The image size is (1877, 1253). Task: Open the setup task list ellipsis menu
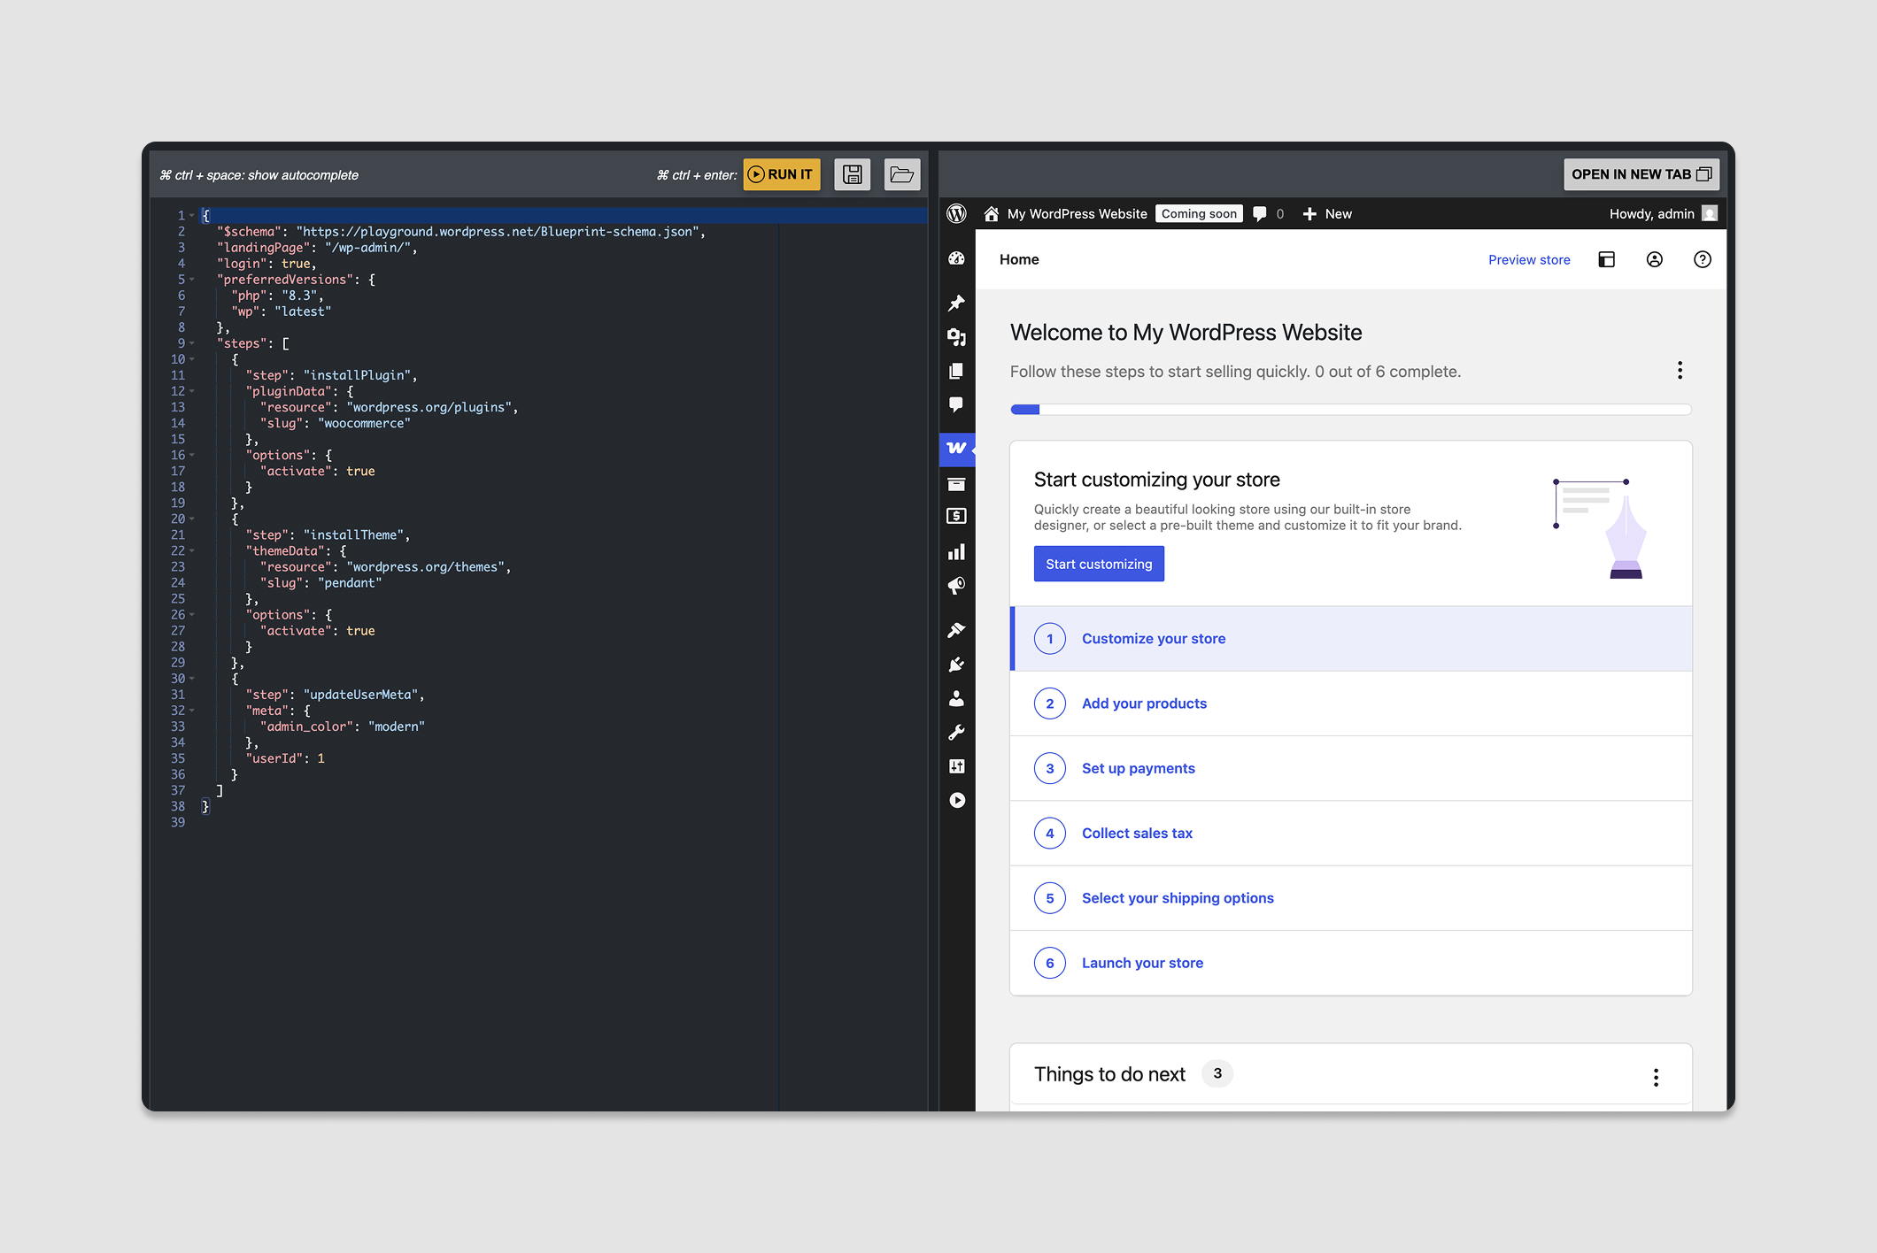click(x=1680, y=371)
